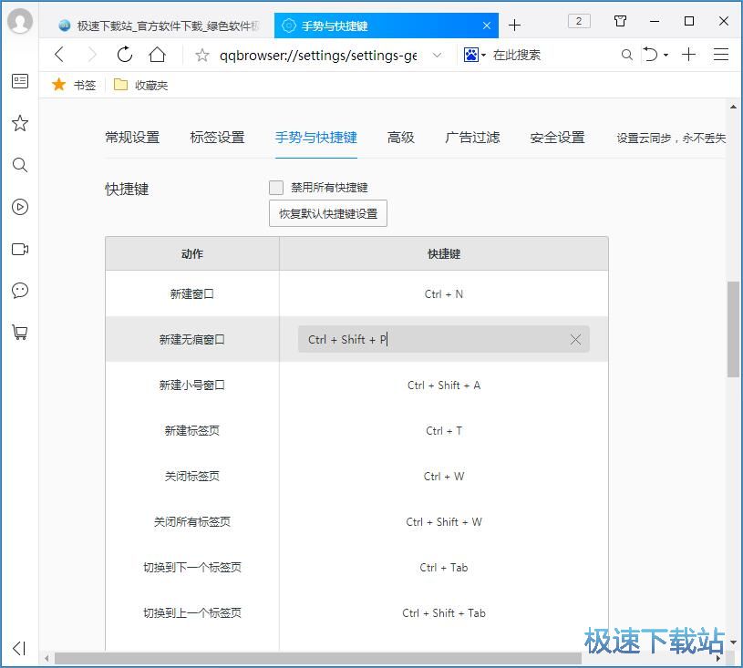The height and width of the screenshot is (668, 743).
Task: Edit the Ctrl + Shift + Tab shortcut
Action: pos(444,612)
